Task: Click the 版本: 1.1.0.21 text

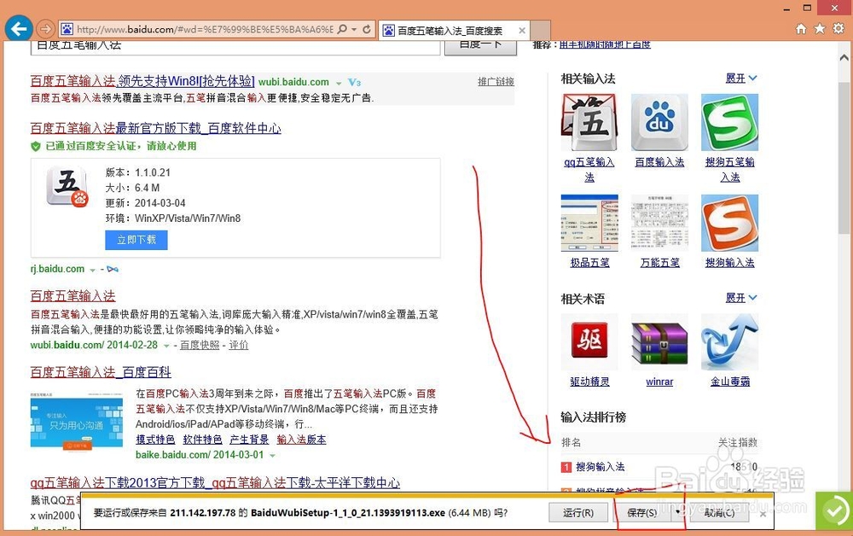Action: pyautogui.click(x=137, y=172)
